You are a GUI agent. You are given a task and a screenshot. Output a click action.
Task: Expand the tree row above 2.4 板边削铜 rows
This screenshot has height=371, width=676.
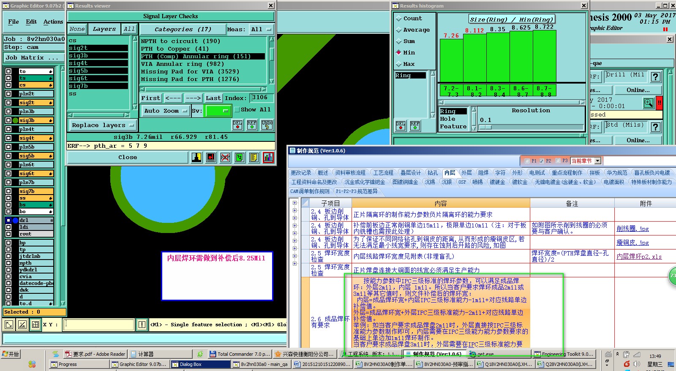[294, 203]
